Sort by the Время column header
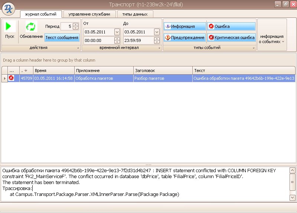297x213 pixels. point(54,71)
